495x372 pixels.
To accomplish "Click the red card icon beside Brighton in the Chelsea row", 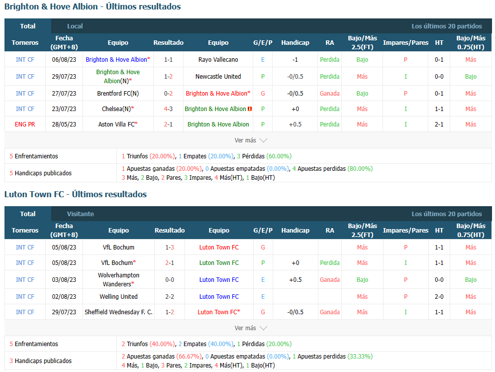I will pyautogui.click(x=250, y=109).
